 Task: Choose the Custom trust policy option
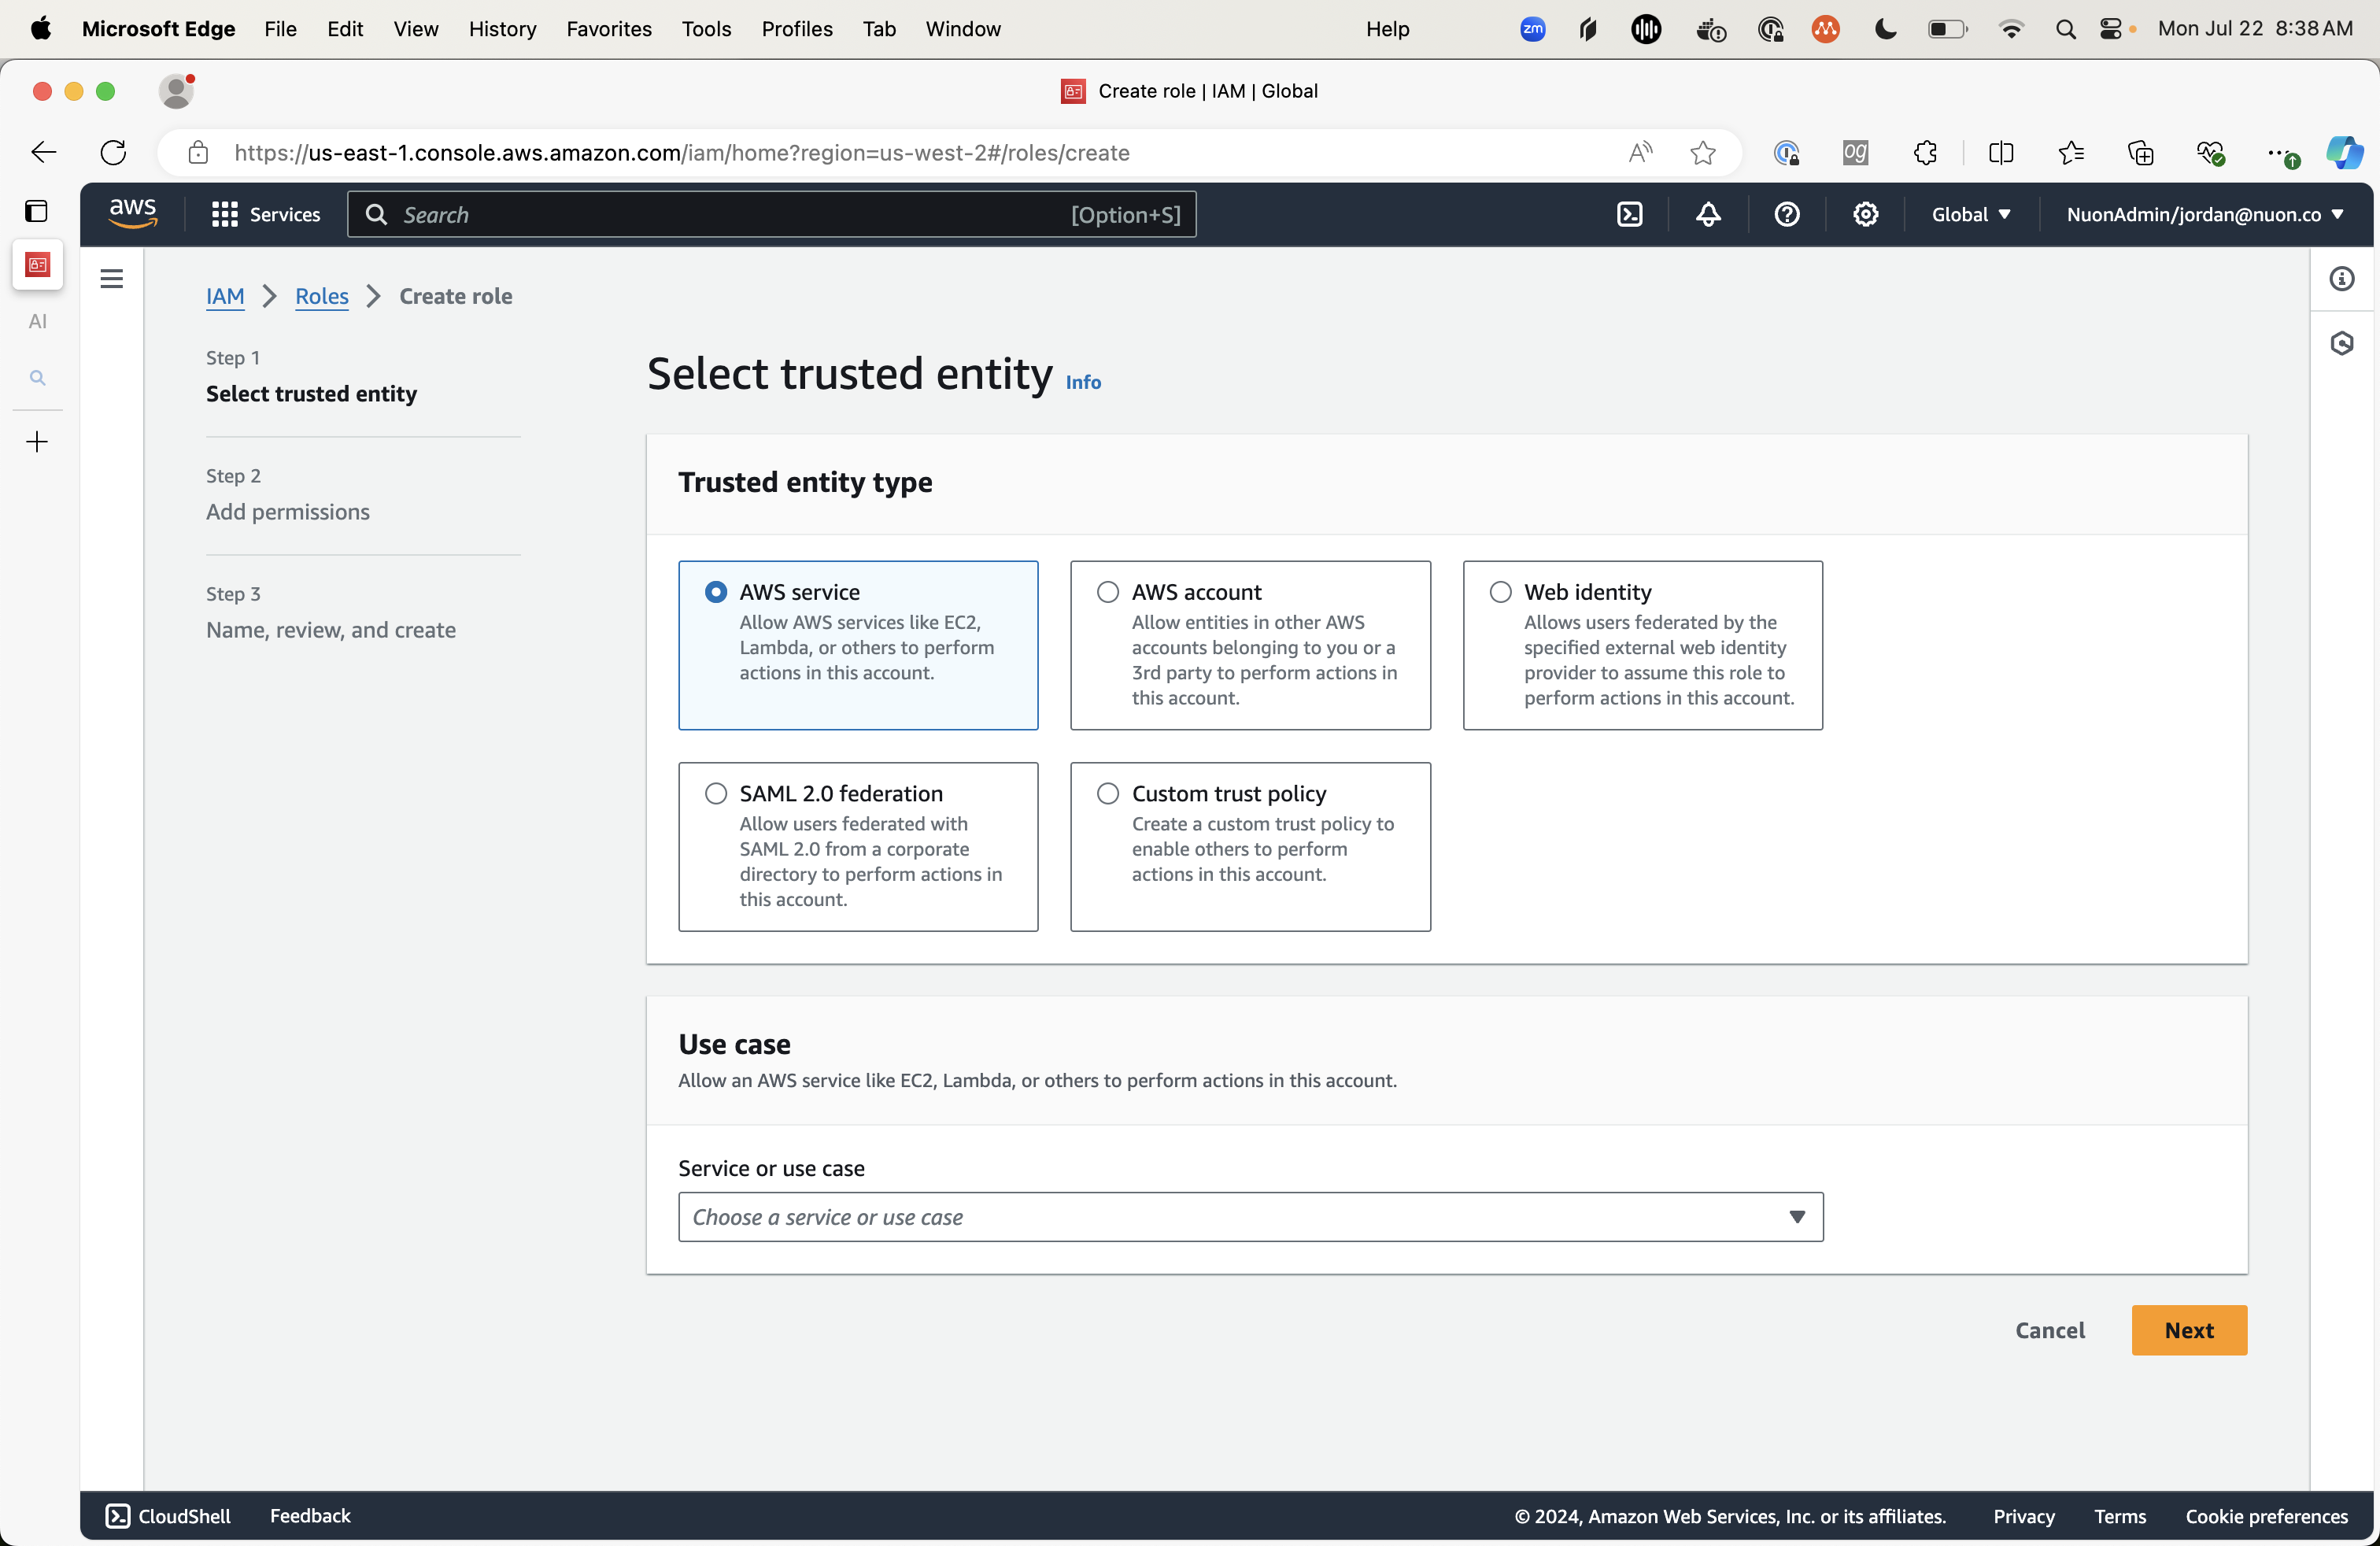1108,793
